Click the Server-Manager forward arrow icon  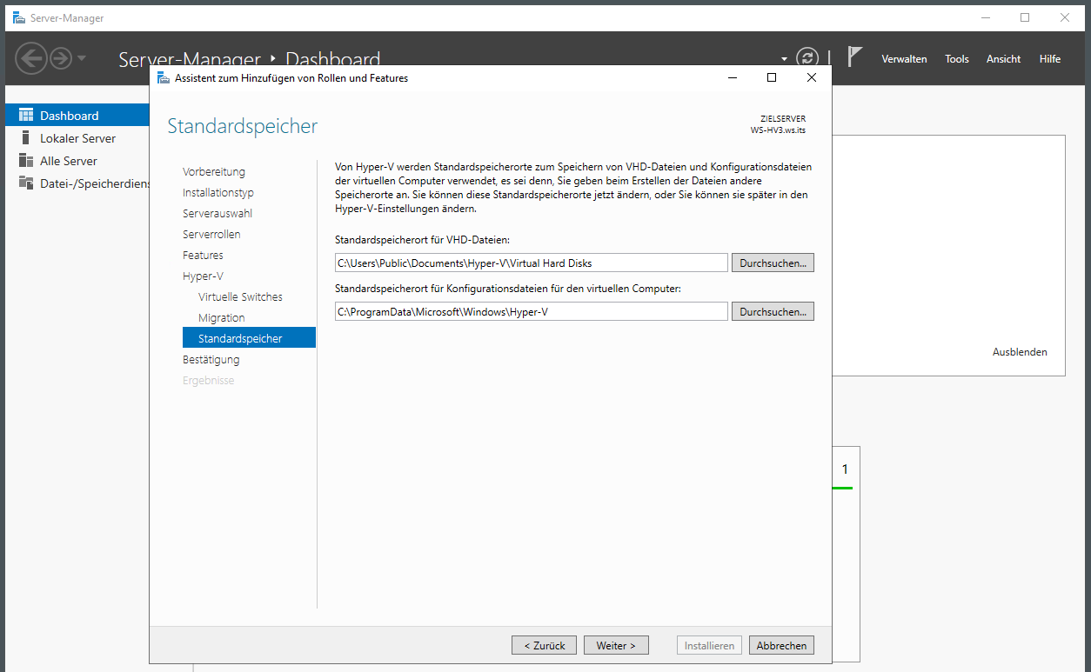click(60, 58)
